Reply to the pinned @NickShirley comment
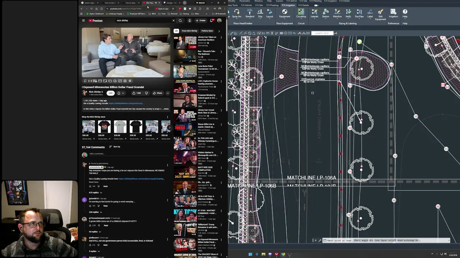The width and height of the screenshot is (460, 258). click(x=106, y=186)
